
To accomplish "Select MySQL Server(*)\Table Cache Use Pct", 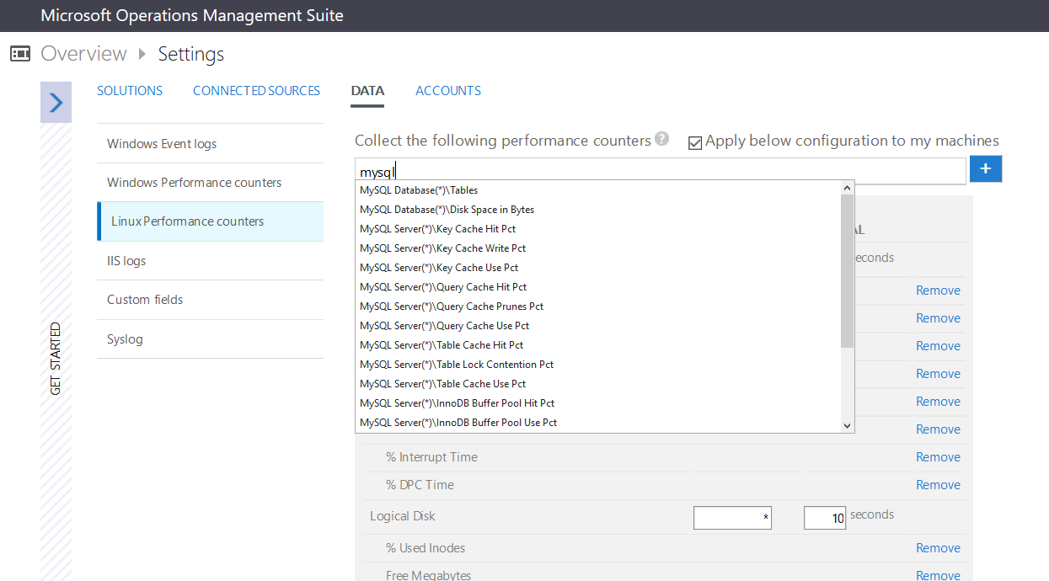I will point(598,384).
